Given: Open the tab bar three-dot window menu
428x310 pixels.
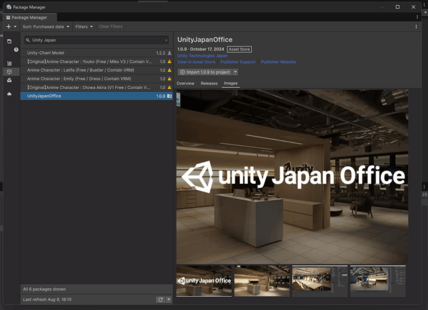Looking at the screenshot, I should pos(417,17).
